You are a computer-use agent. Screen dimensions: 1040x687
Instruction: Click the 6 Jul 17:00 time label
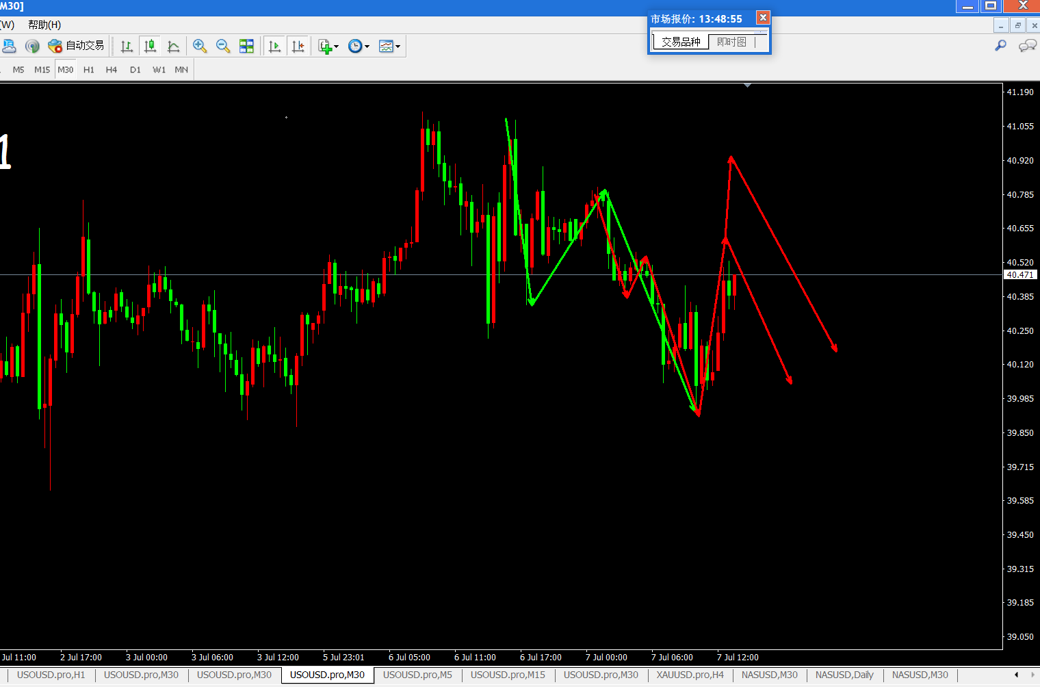[541, 658]
